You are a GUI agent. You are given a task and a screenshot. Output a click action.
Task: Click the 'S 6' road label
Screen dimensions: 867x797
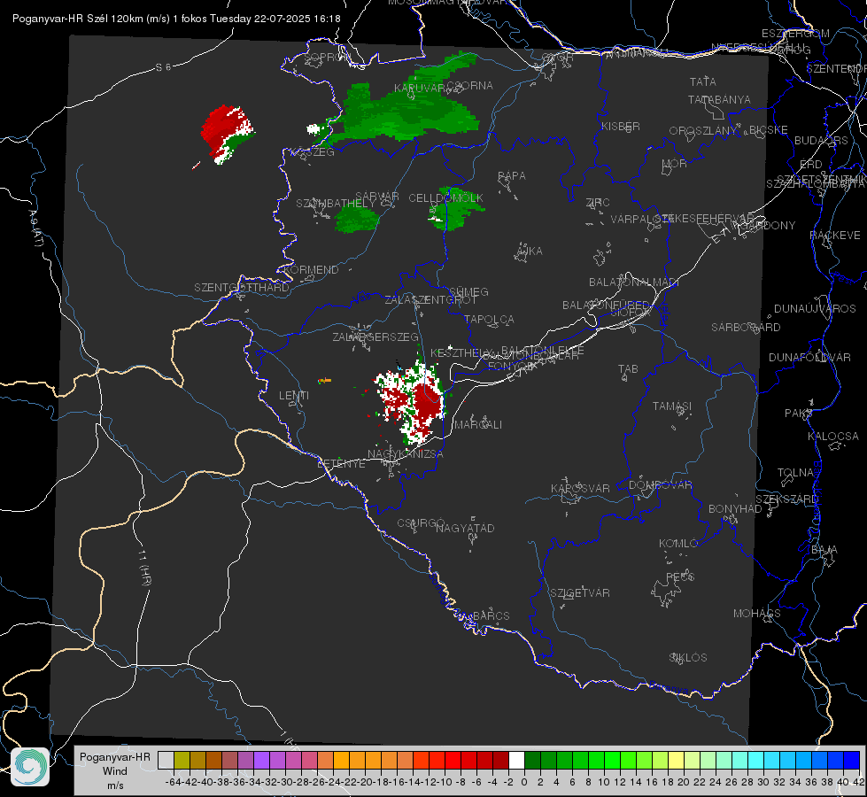[163, 67]
